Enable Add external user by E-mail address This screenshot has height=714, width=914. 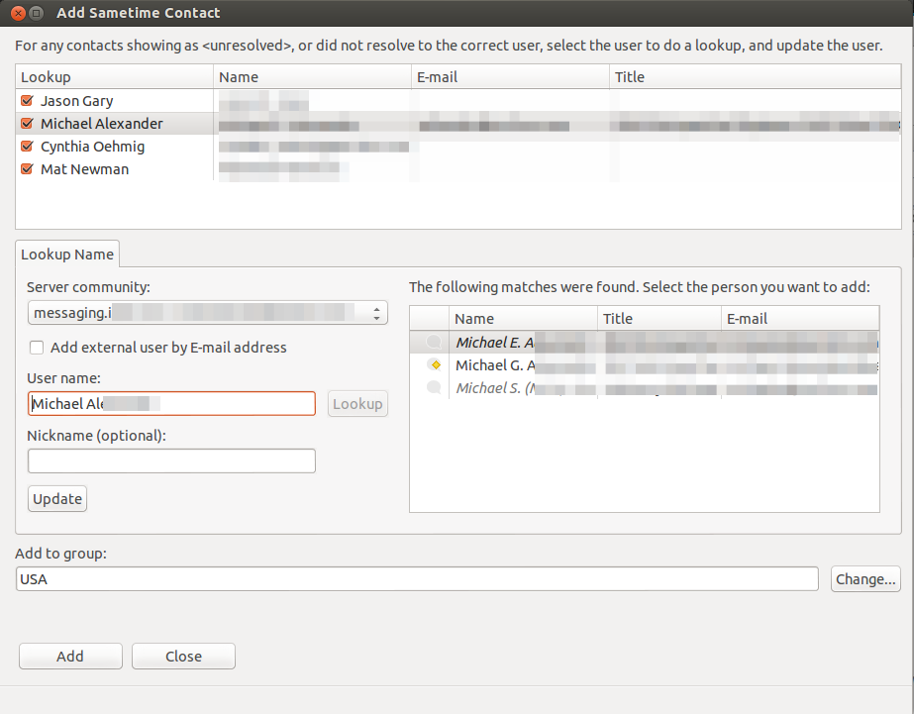pyautogui.click(x=37, y=348)
